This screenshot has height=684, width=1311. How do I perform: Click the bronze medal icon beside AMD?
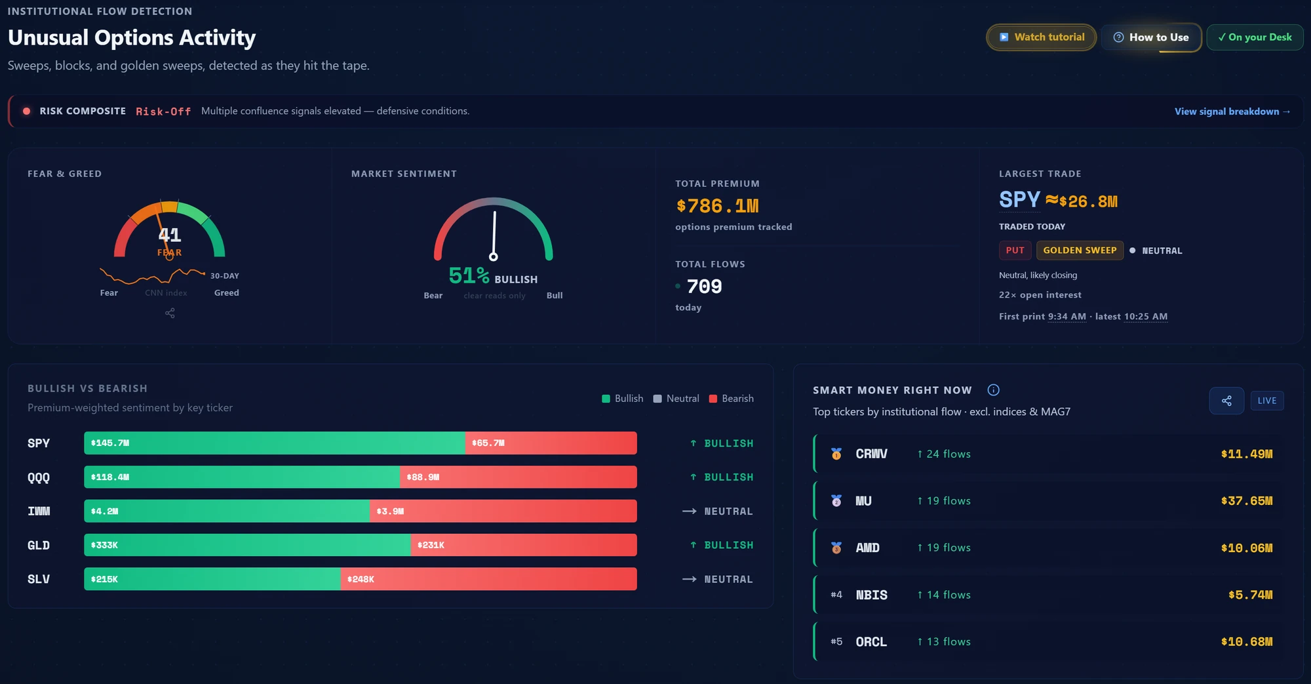point(836,548)
